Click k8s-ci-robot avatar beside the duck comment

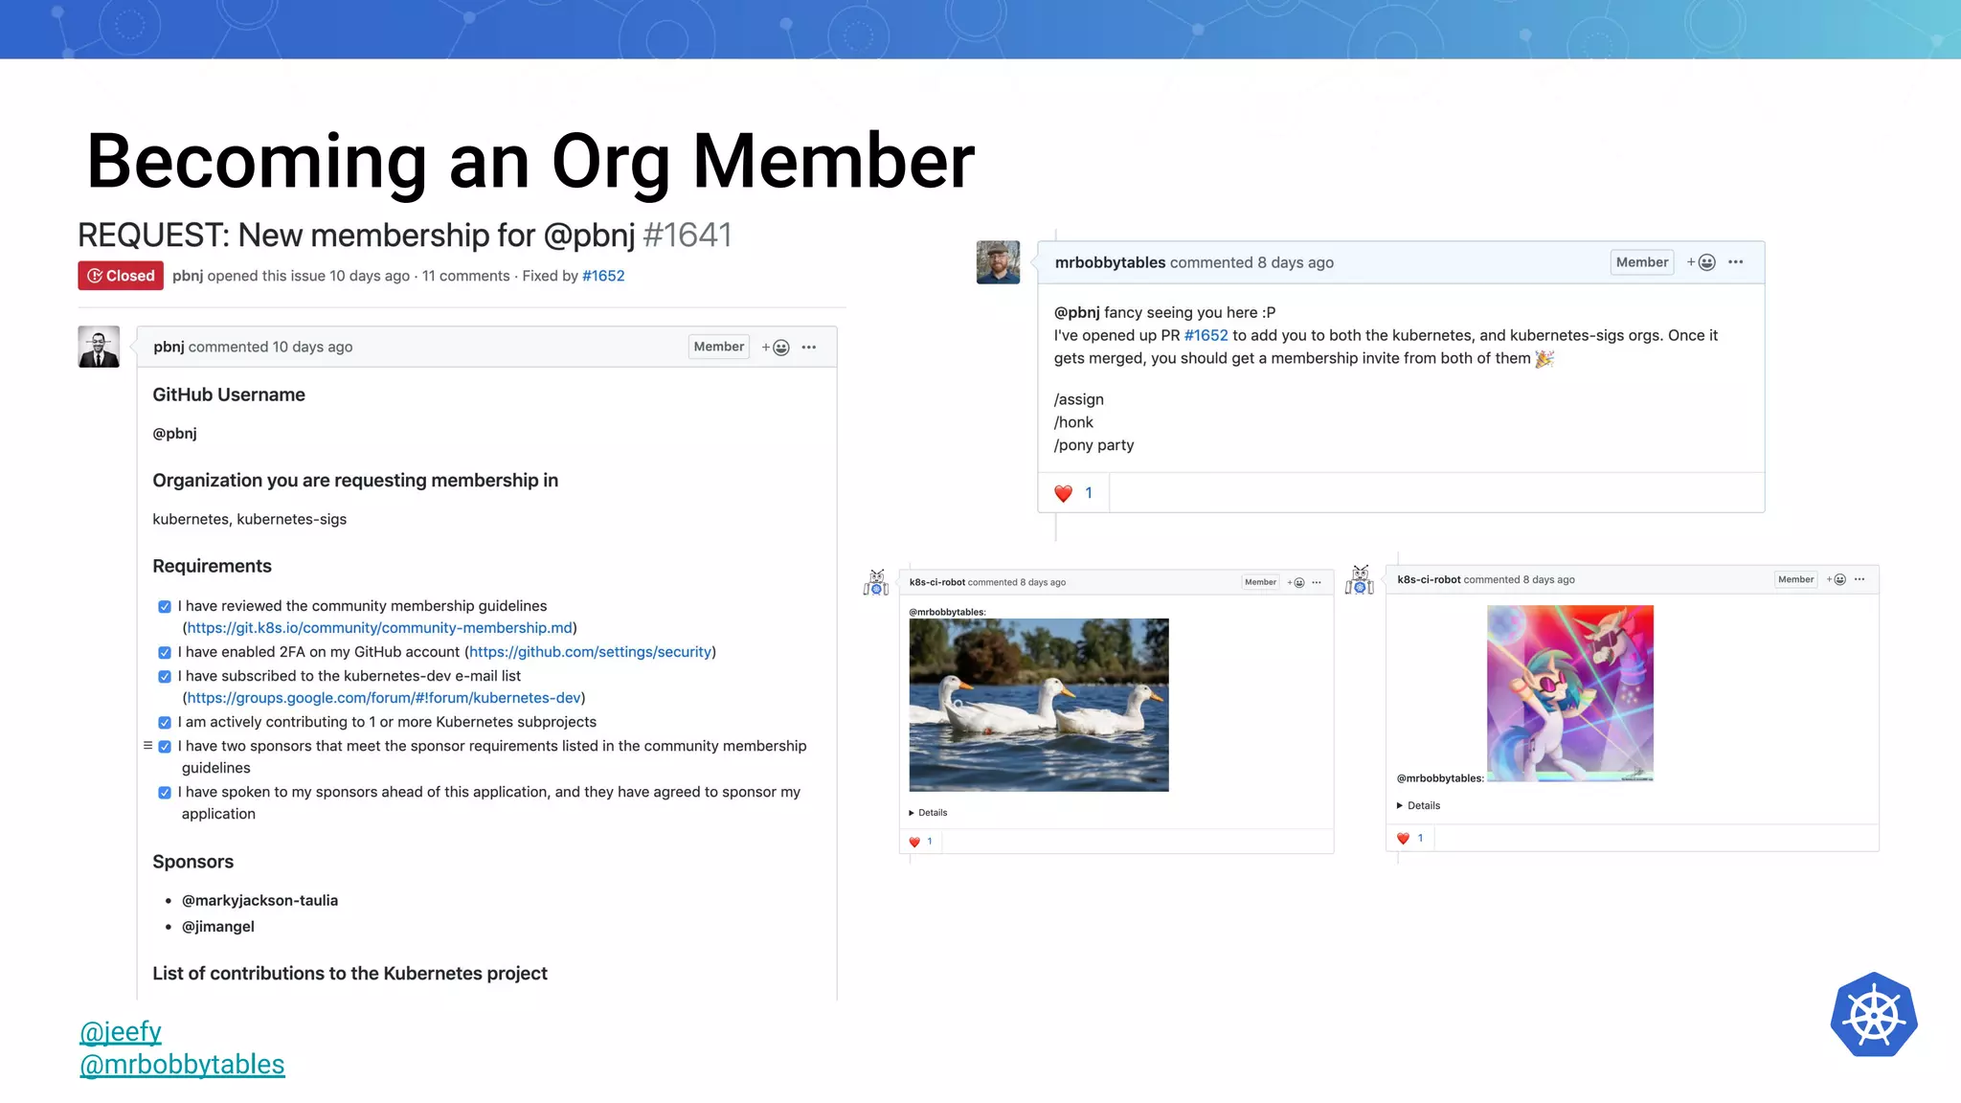click(x=876, y=581)
